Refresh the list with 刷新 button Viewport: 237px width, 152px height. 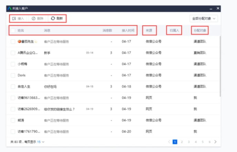[x=57, y=19]
